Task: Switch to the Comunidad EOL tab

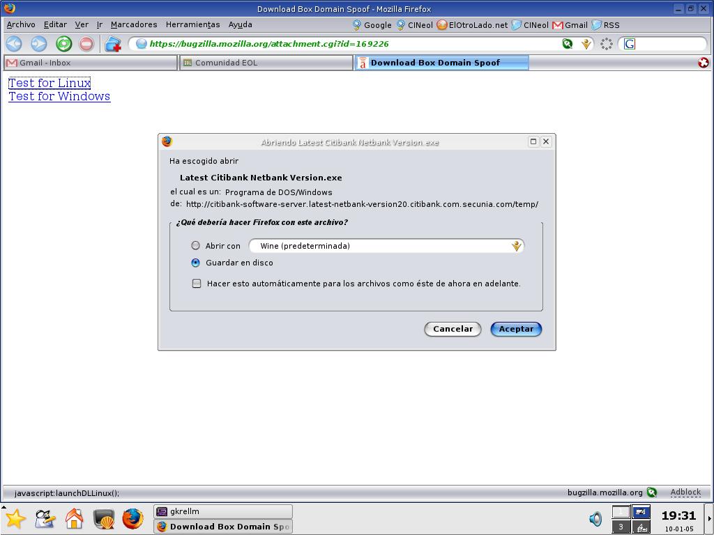Action: tap(266, 63)
